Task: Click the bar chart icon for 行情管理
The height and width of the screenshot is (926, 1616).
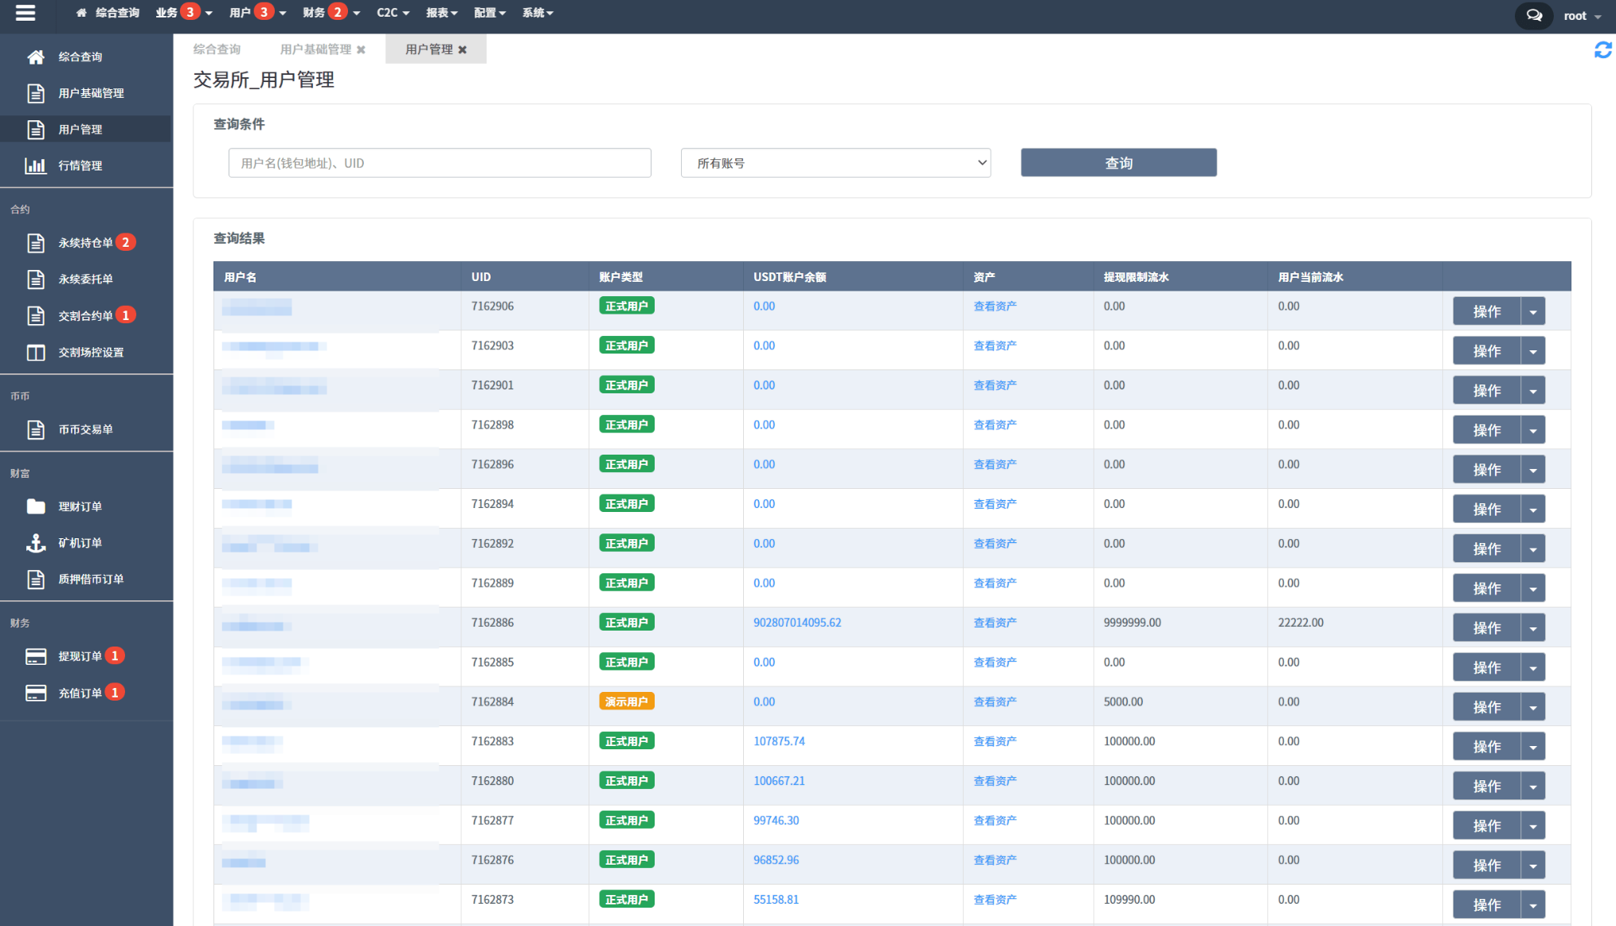Action: point(36,166)
